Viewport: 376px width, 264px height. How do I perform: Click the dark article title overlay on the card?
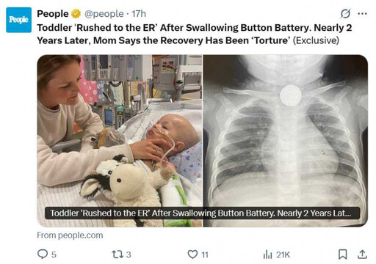point(202,213)
